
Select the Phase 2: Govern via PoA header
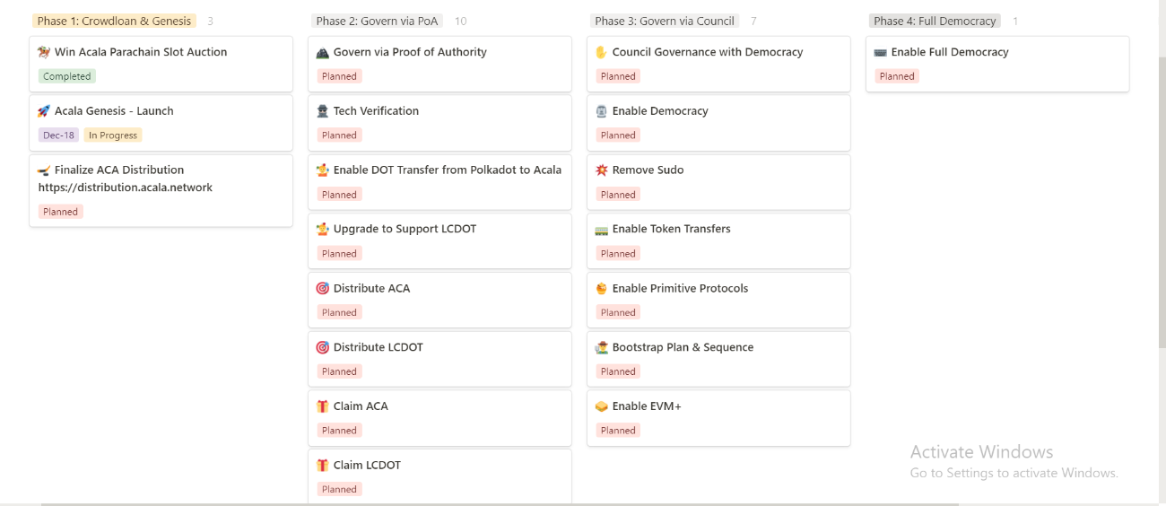(x=377, y=21)
